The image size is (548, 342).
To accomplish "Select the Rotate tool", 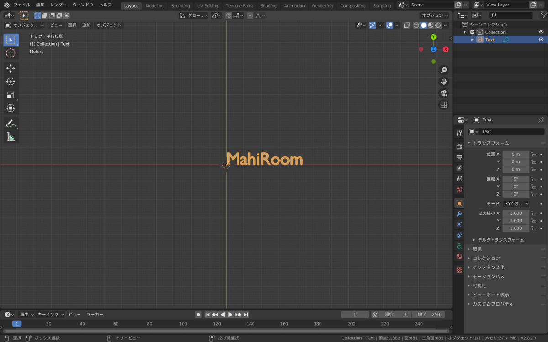I will [11, 82].
